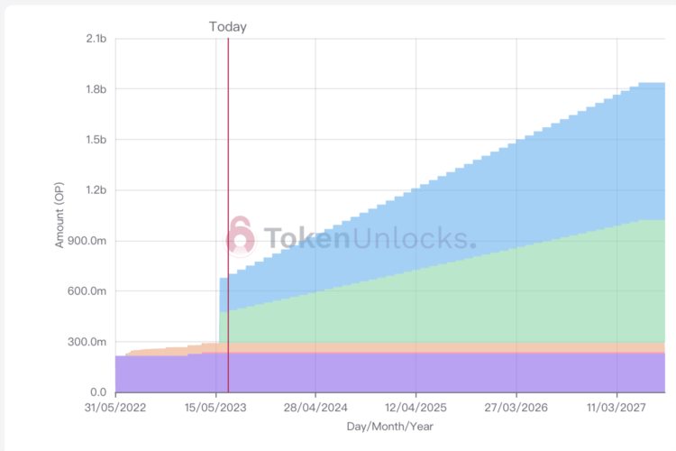Select the 15/05/2023 date label
The height and width of the screenshot is (451, 676).
[215, 408]
